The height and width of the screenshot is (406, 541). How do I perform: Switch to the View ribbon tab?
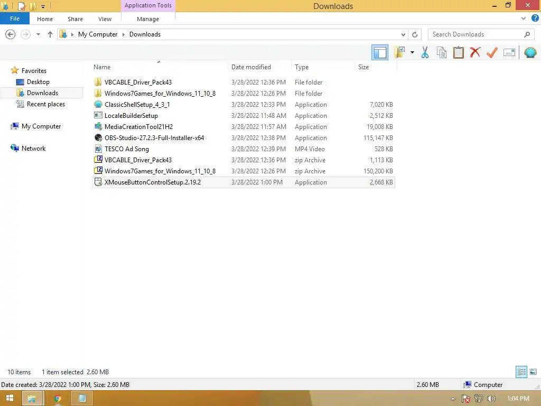pyautogui.click(x=105, y=19)
